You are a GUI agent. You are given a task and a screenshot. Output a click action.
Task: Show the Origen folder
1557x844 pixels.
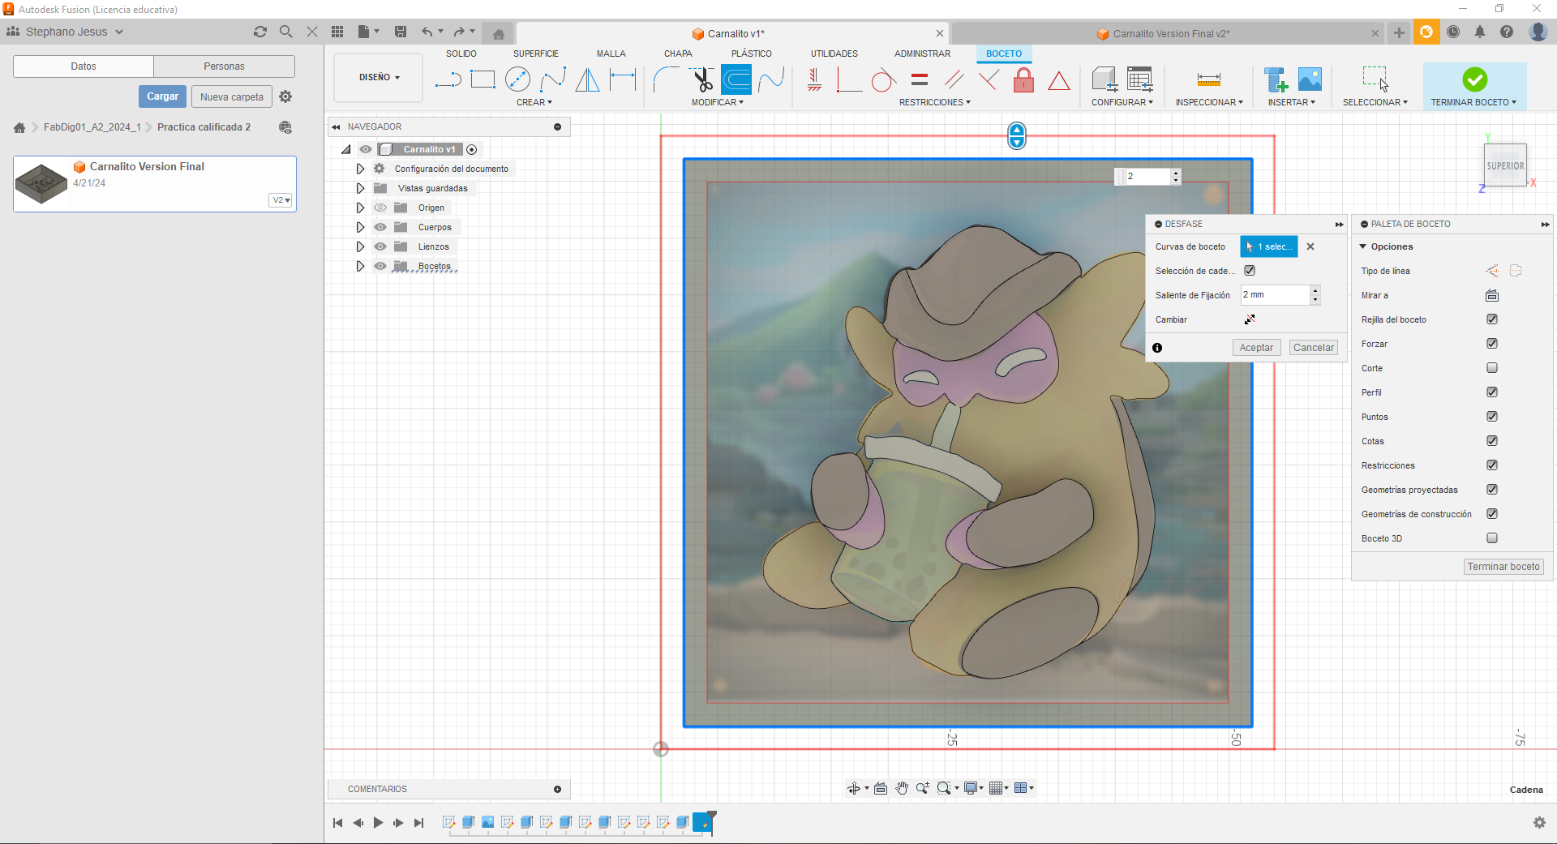pos(380,208)
